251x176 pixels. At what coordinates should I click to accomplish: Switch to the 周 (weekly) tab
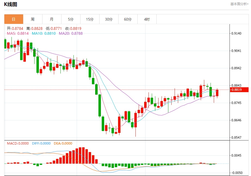coord(33,19)
